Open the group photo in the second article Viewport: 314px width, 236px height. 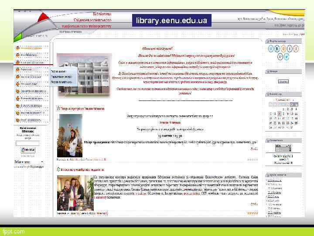point(75,193)
